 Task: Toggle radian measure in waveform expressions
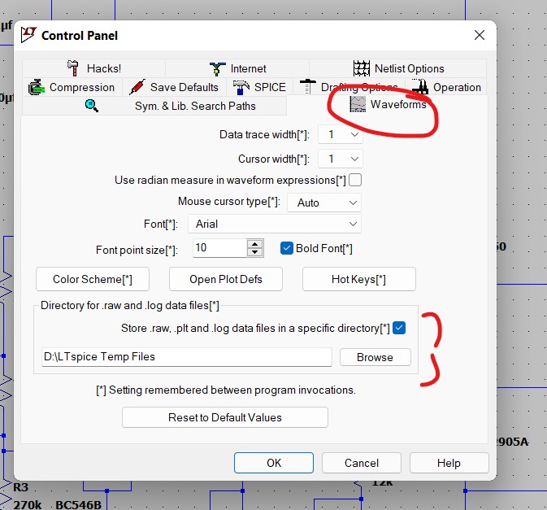355,180
